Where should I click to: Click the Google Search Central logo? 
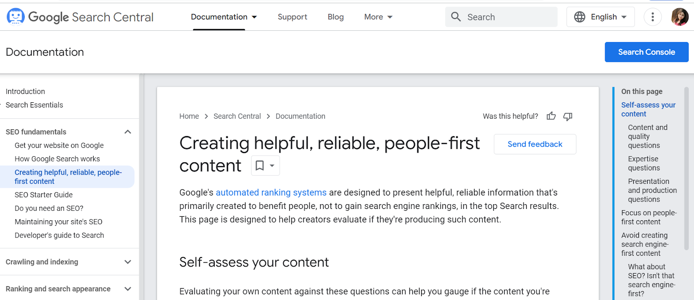coord(80,17)
